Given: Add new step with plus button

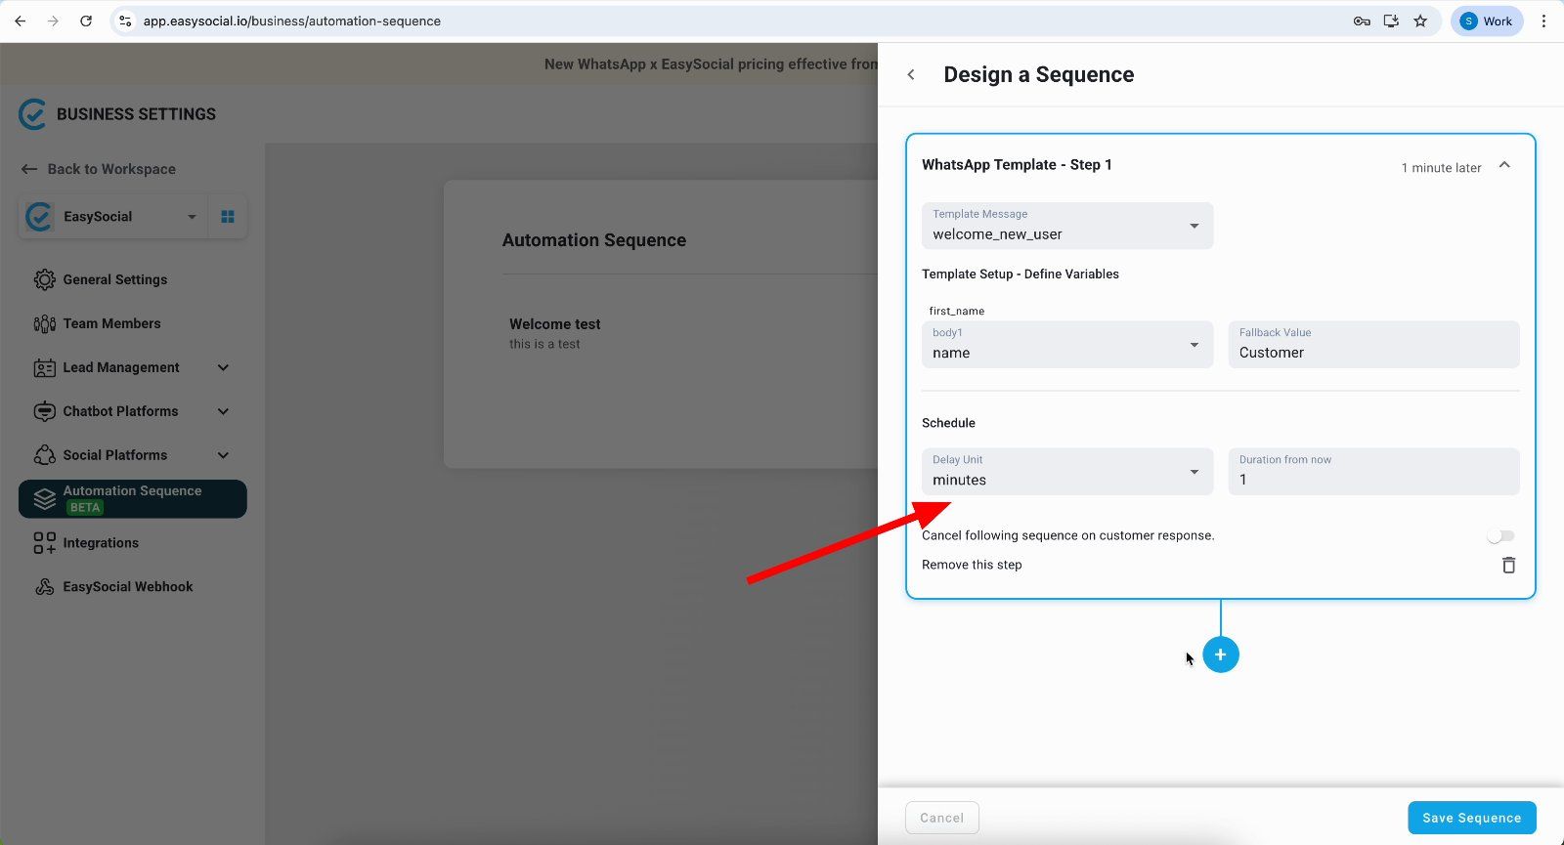Looking at the screenshot, I should click(x=1221, y=655).
